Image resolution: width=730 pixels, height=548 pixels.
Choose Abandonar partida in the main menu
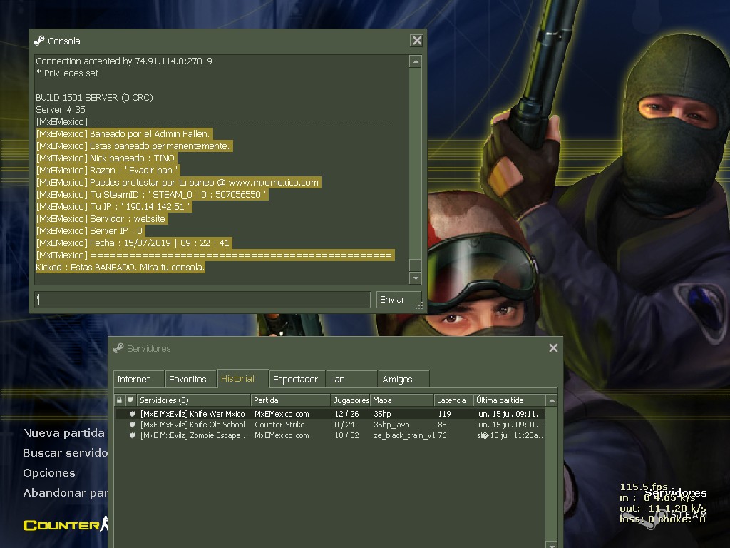click(65, 493)
